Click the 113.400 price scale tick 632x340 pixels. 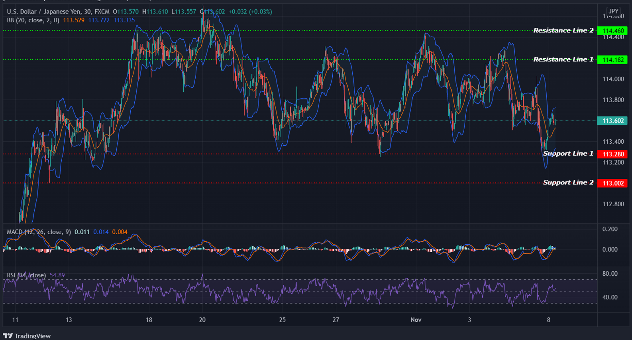click(x=613, y=141)
